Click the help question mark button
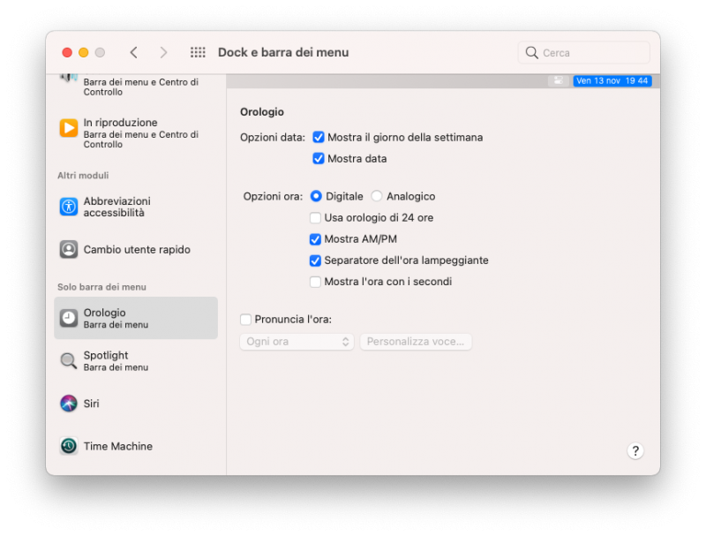Image resolution: width=706 pixels, height=536 pixels. (x=635, y=450)
